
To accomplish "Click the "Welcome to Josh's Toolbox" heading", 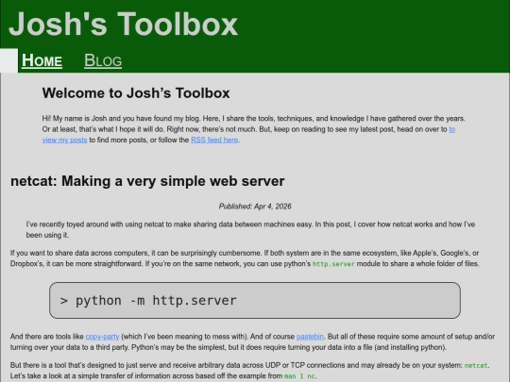I will pos(136,93).
